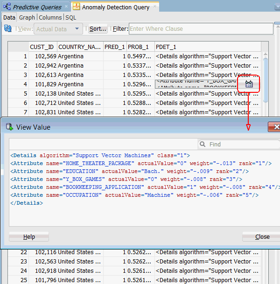Click PDET_1 details cell in row 1

click(x=208, y=56)
